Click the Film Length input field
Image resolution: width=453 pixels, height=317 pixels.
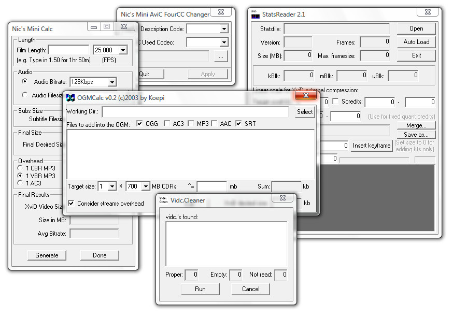click(69, 50)
